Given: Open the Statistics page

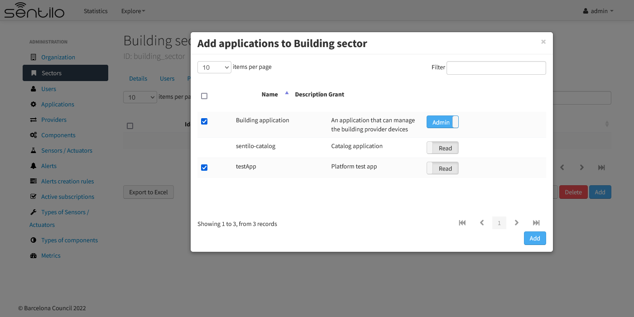Looking at the screenshot, I should point(96,11).
